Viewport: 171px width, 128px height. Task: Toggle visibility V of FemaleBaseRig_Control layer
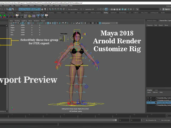pyautogui.click(x=148, y=98)
